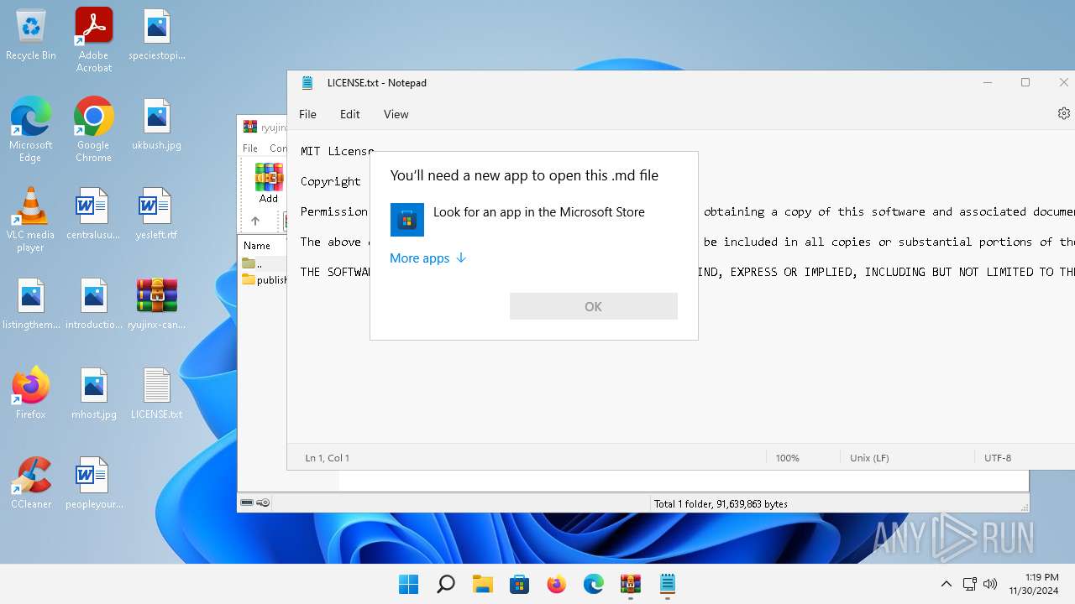This screenshot has height=604, width=1075.
Task: Click 'MIT License' text line in Notepad
Action: (338, 151)
